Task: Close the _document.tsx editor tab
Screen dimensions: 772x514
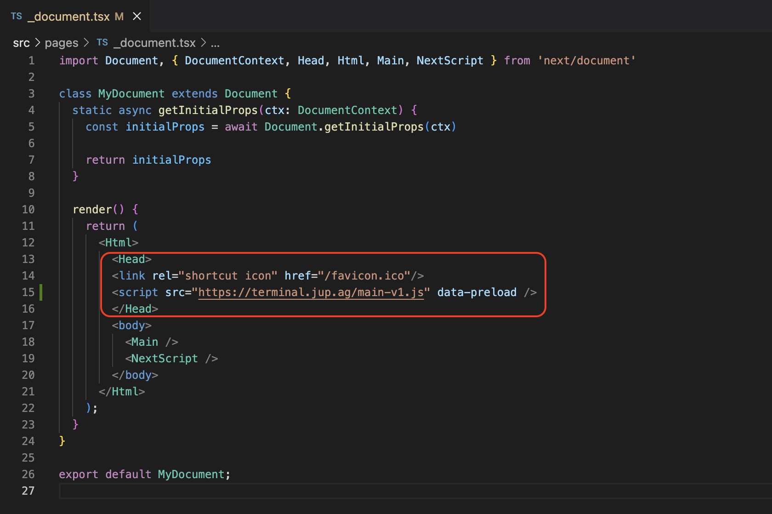Action: point(136,17)
